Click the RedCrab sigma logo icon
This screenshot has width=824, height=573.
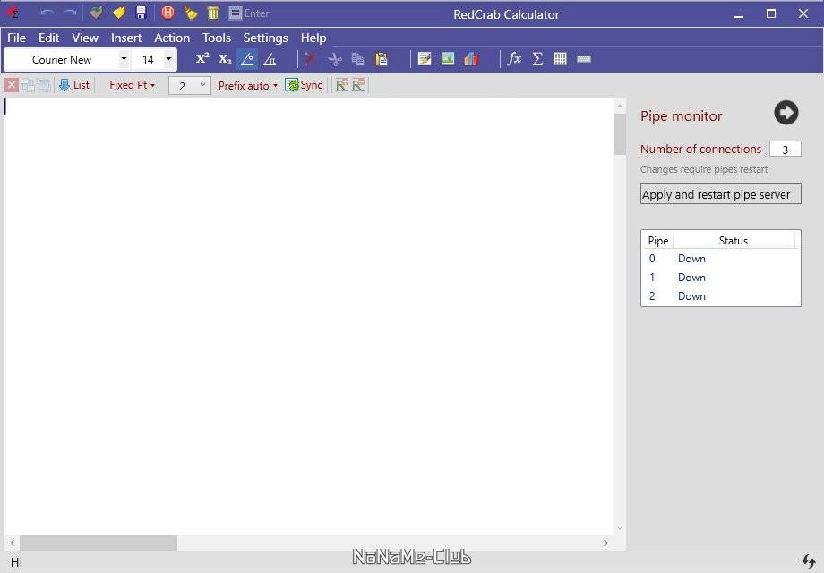click(x=13, y=13)
